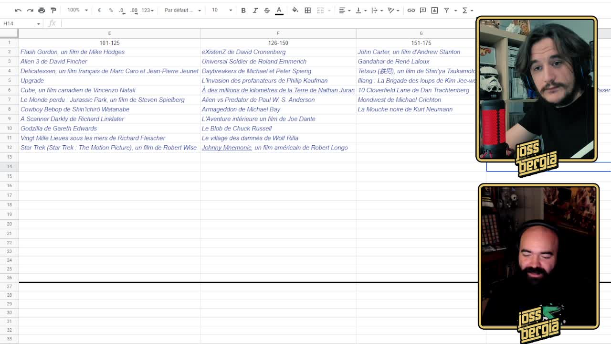The image size is (611, 344).
Task: Select the 'Vingt Mille Lieues sous les mers' cell
Action: [x=109, y=138]
